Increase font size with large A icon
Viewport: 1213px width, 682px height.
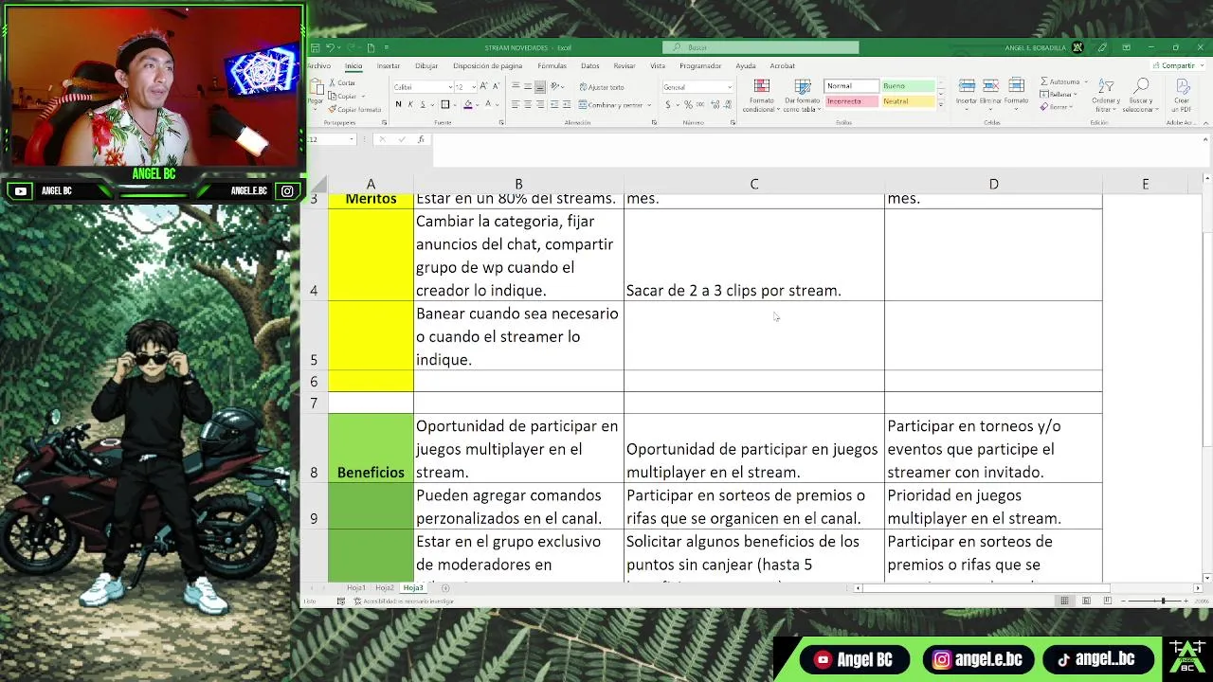[485, 86]
